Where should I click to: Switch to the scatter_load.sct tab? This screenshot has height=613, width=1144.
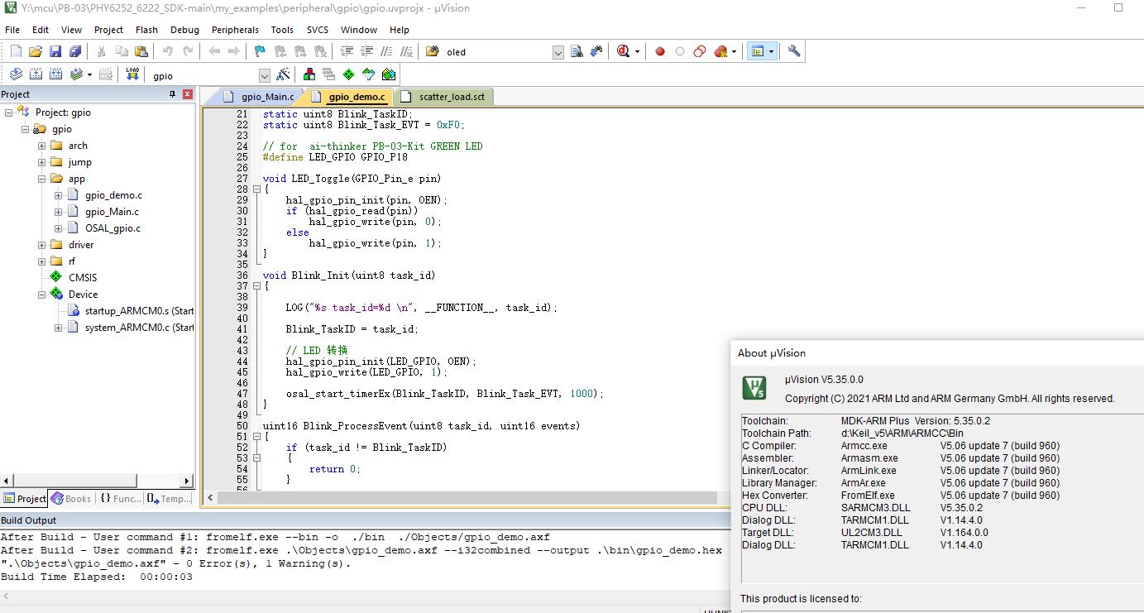point(444,97)
